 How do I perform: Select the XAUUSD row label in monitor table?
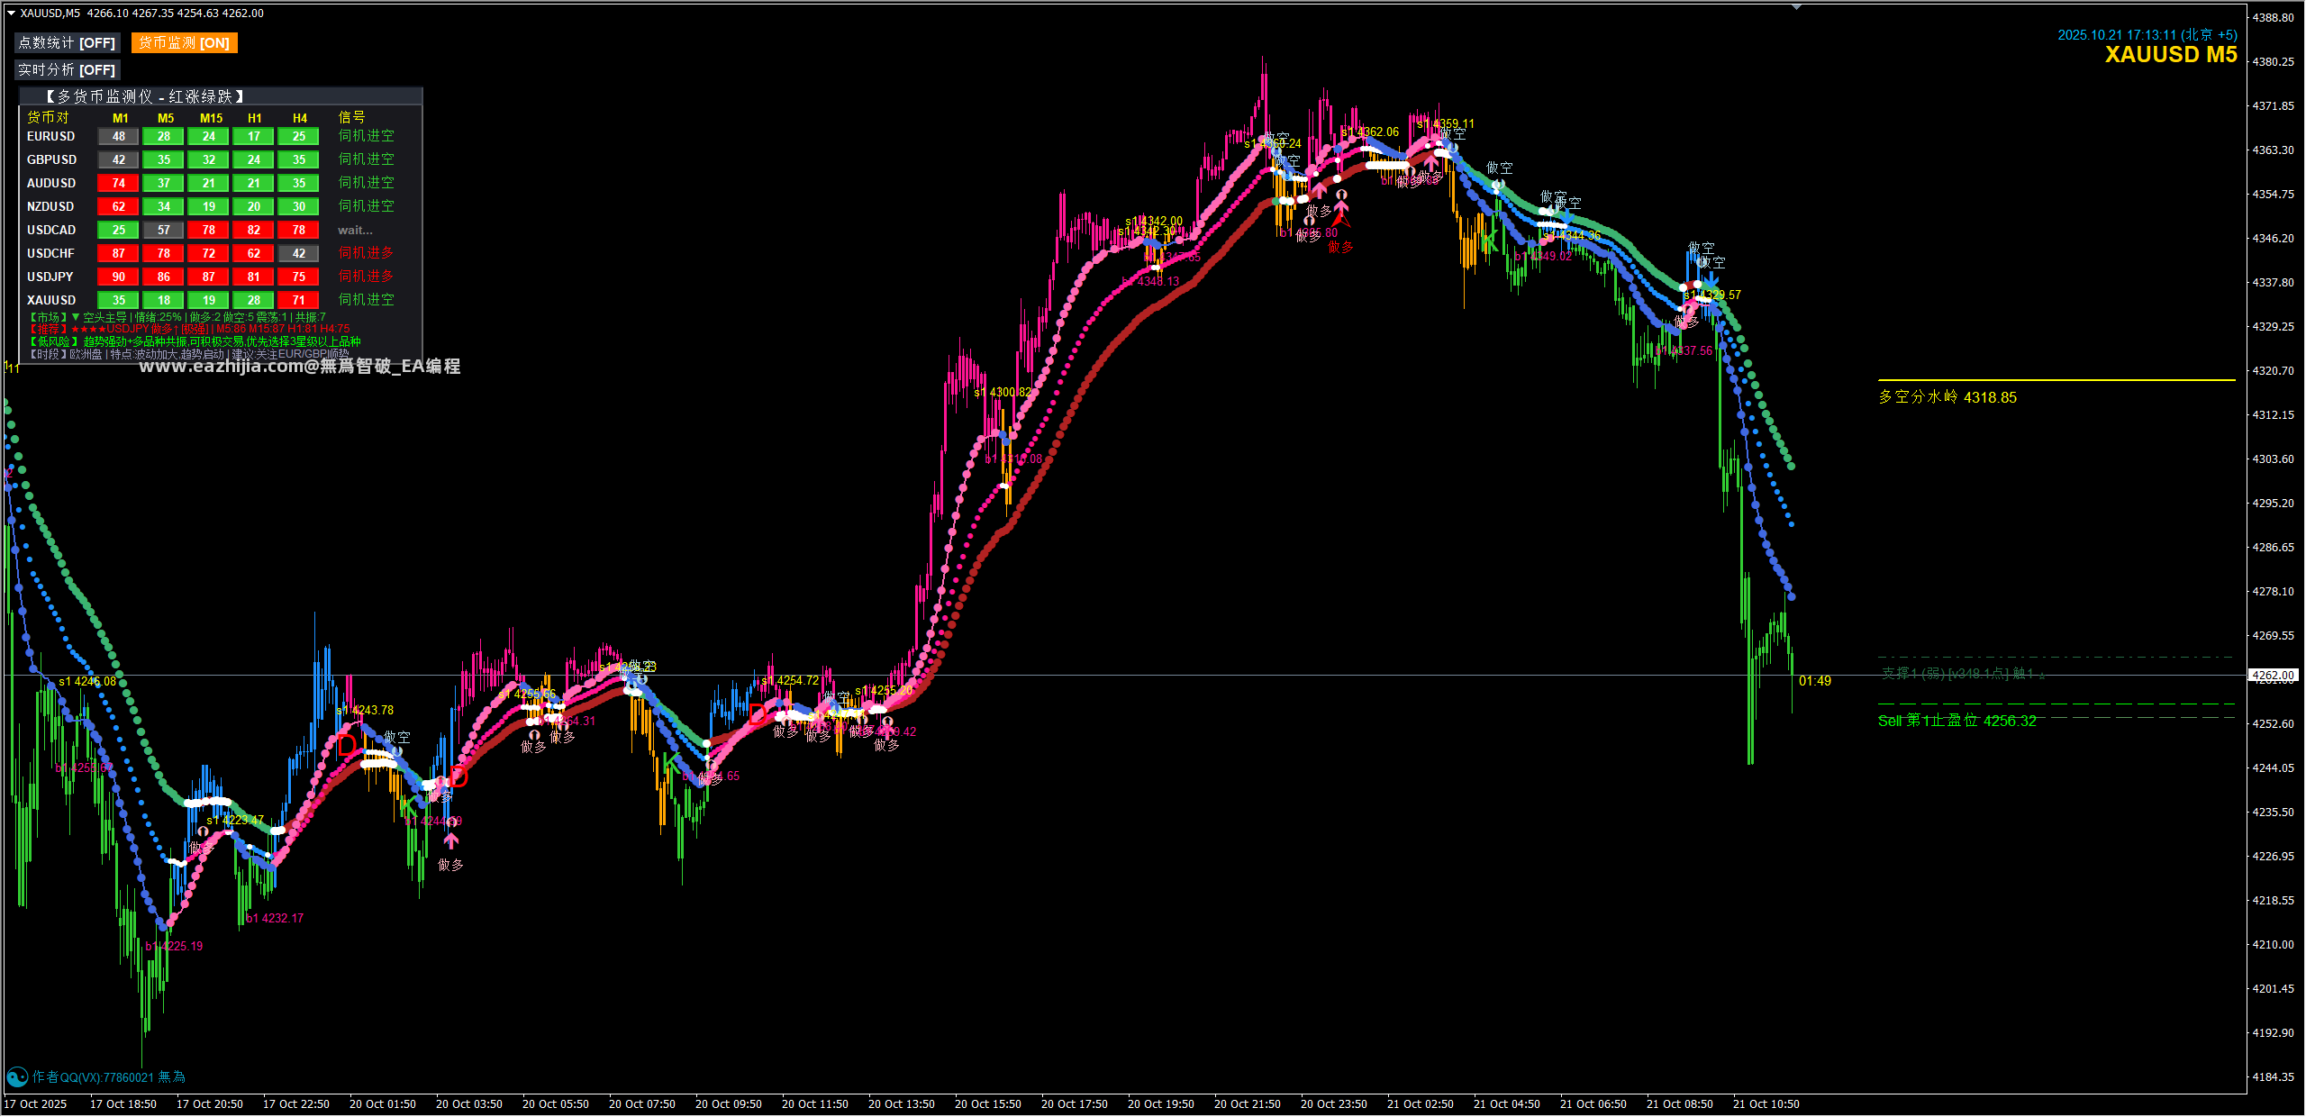point(51,301)
